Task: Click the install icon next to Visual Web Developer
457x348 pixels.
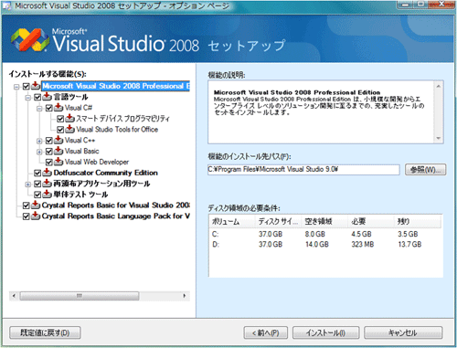Action: click(x=58, y=162)
